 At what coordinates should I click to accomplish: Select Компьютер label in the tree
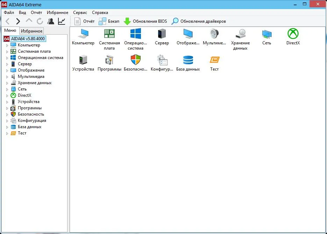(29, 45)
